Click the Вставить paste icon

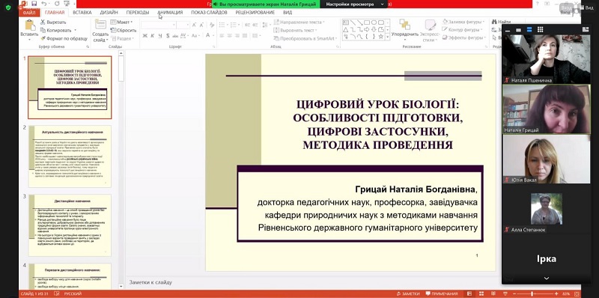pyautogui.click(x=29, y=25)
